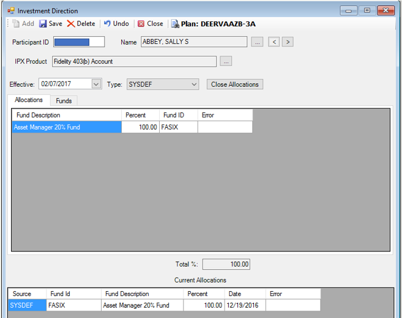The width and height of the screenshot is (402, 318).
Task: Click the Save label in toolbar
Action: pyautogui.click(x=56, y=24)
